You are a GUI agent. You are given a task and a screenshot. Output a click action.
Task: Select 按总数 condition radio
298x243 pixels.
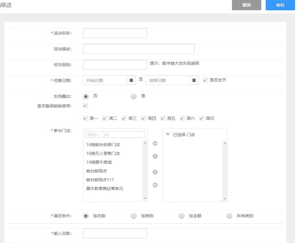coord(86,216)
